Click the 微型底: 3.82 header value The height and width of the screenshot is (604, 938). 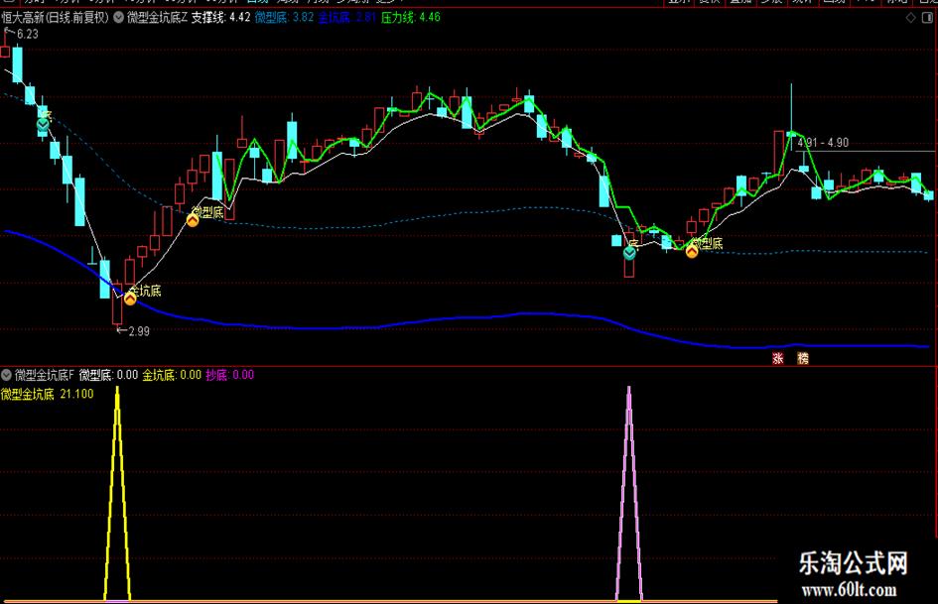coord(284,17)
